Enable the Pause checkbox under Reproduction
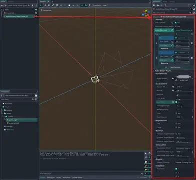This screenshot has height=180, width=196. [x=176, y=127]
